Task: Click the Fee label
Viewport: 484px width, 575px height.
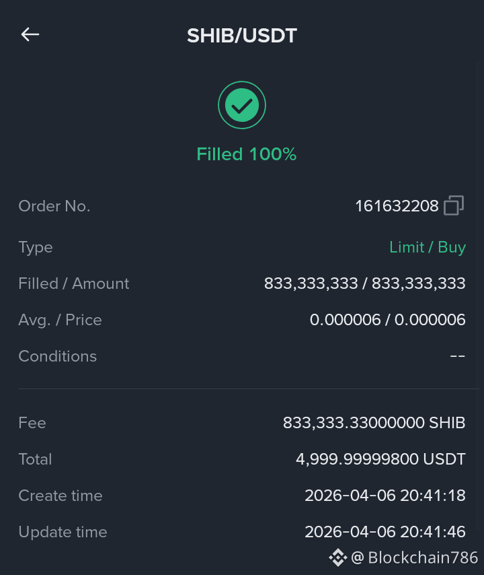Action: click(32, 423)
